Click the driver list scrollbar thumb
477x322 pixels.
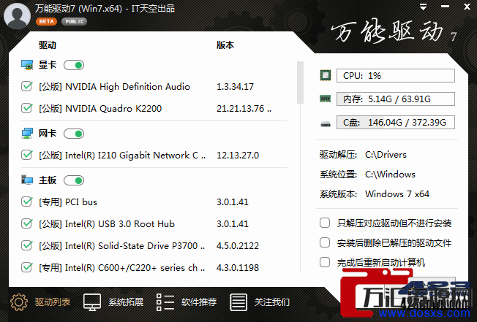pos(300,83)
